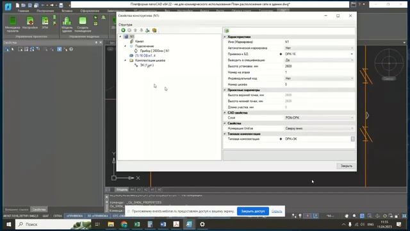Open the Построение ribbon tab
This screenshot has height=231, width=410.
click(45, 11)
